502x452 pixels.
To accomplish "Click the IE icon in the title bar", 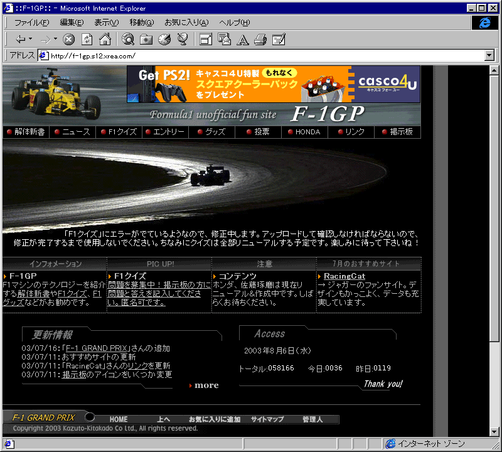I will (x=8, y=8).
